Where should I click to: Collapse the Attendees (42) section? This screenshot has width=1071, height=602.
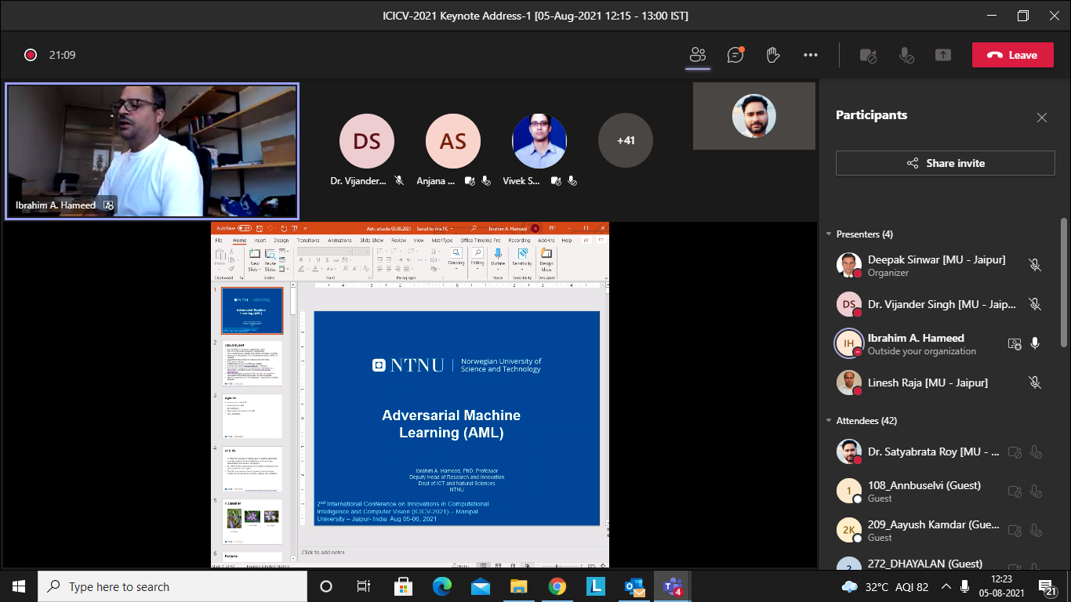(x=829, y=421)
